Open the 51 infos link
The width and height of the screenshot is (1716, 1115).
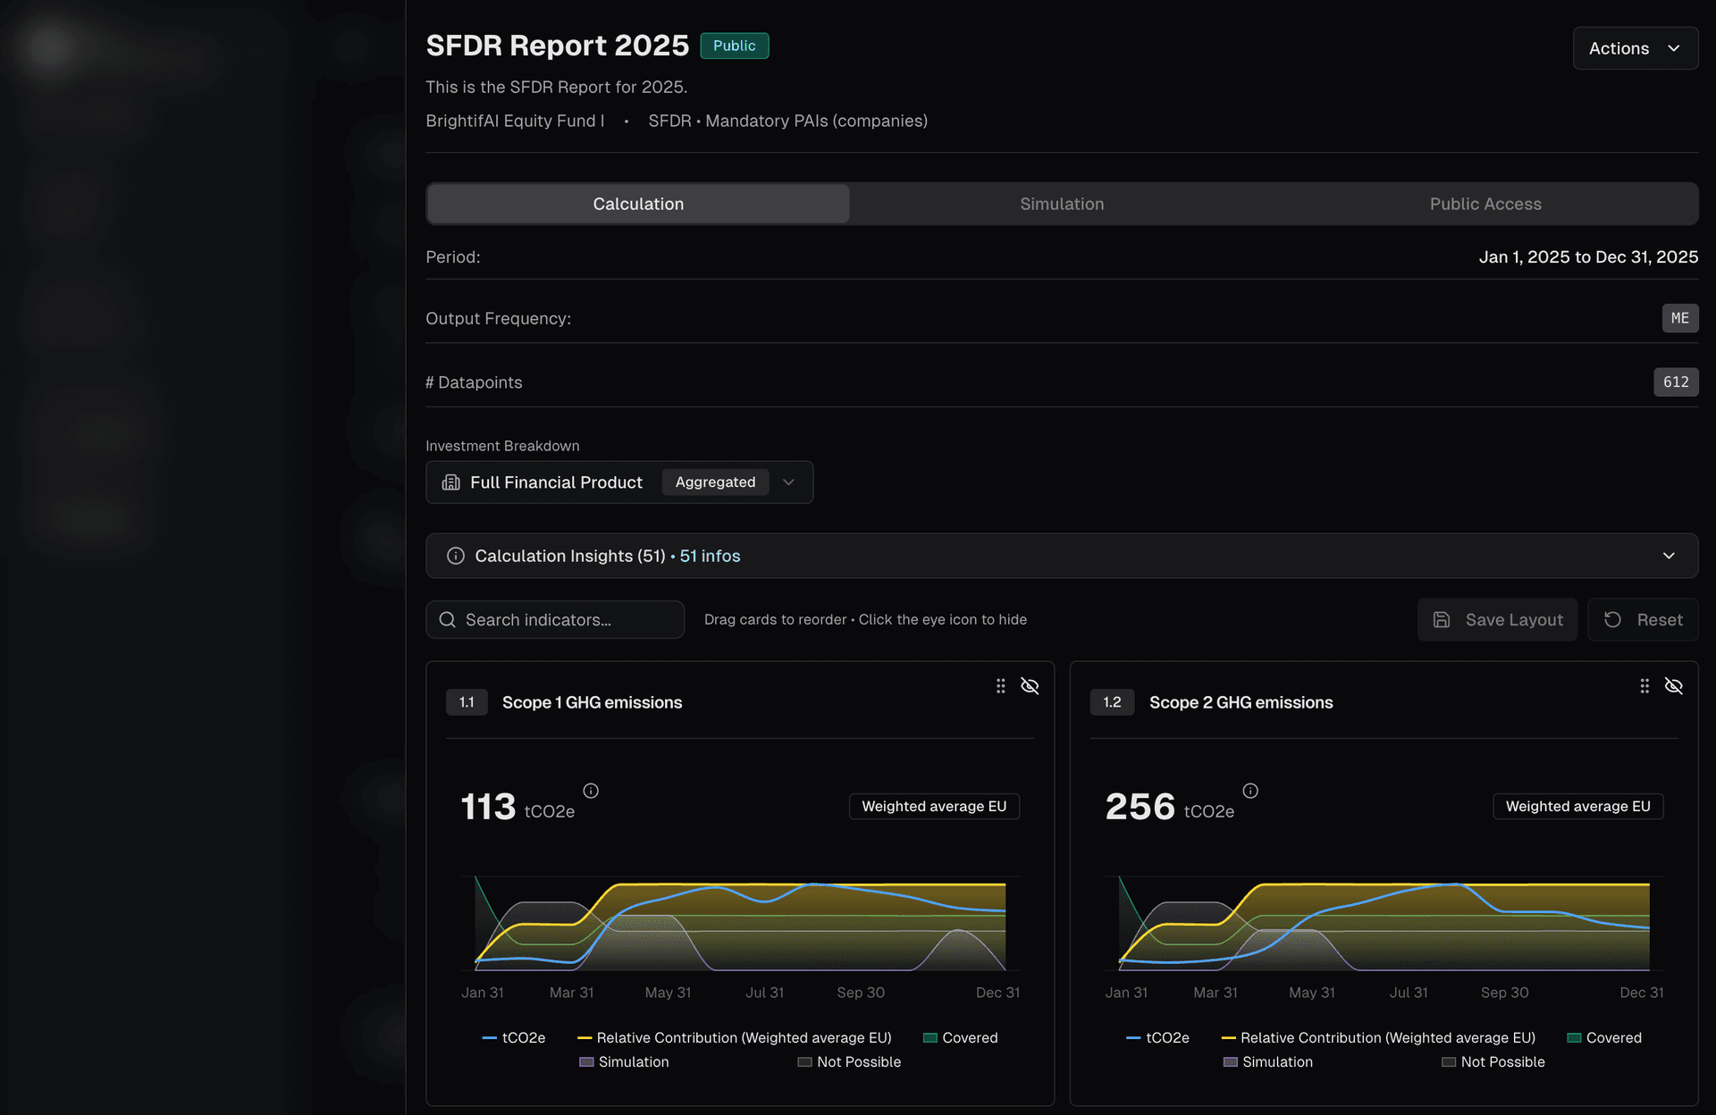(709, 555)
